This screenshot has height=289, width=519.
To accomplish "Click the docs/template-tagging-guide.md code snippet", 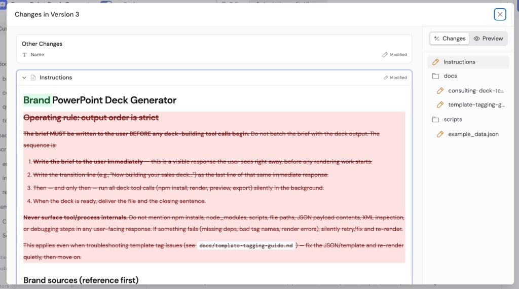I will (x=246, y=245).
